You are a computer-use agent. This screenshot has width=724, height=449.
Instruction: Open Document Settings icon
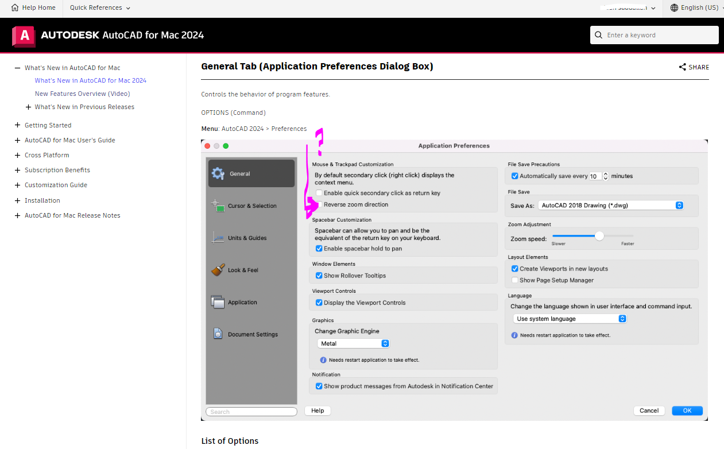(218, 334)
